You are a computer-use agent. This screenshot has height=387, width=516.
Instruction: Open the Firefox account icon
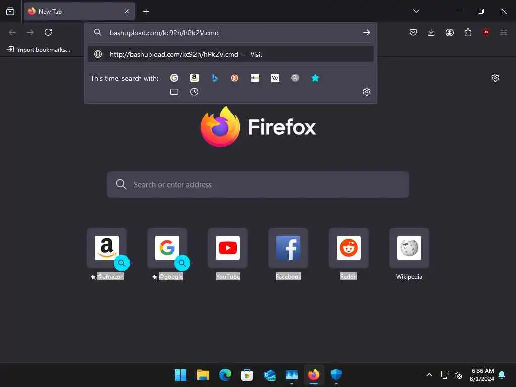point(449,32)
